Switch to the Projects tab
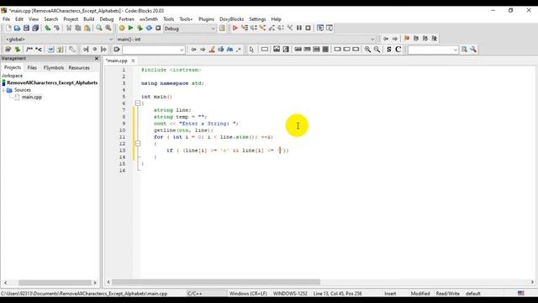 [13, 67]
